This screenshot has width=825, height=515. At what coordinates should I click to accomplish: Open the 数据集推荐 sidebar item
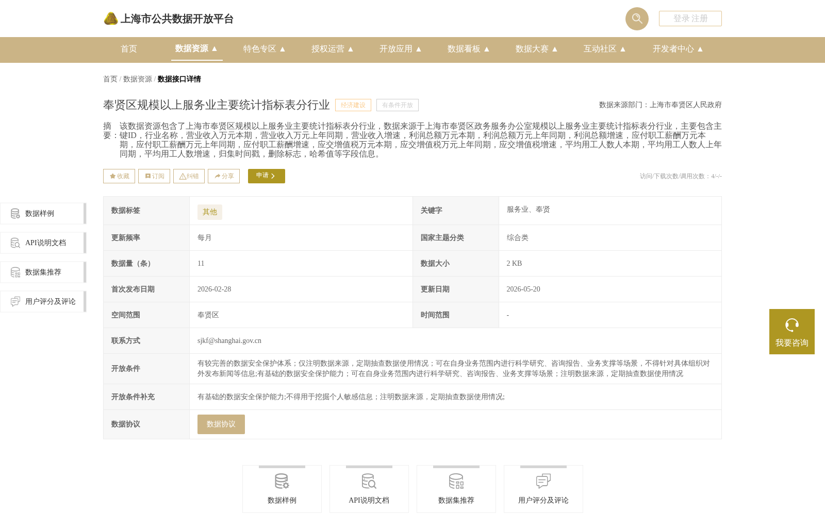pyautogui.click(x=43, y=272)
